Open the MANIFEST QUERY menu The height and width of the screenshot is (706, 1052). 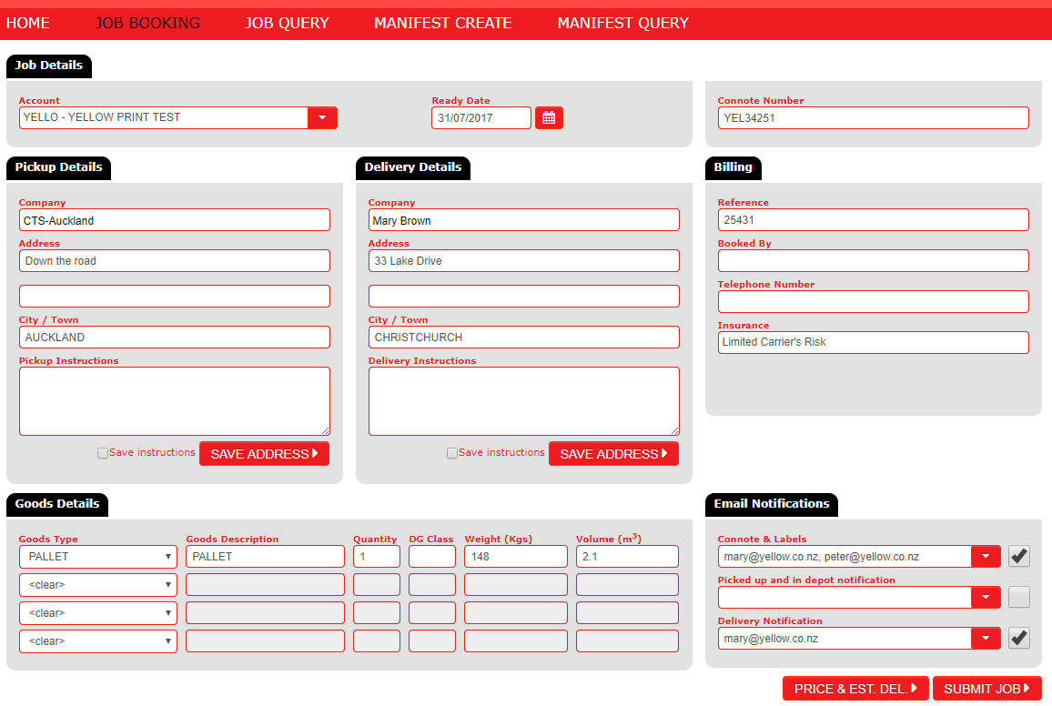[622, 23]
